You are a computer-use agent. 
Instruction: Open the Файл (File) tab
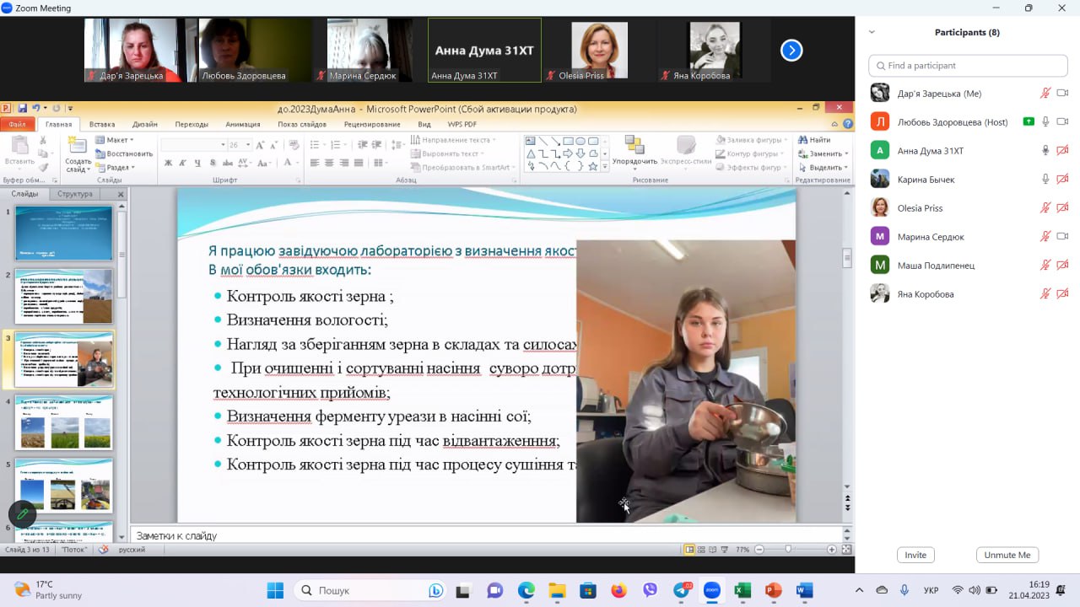tap(17, 125)
